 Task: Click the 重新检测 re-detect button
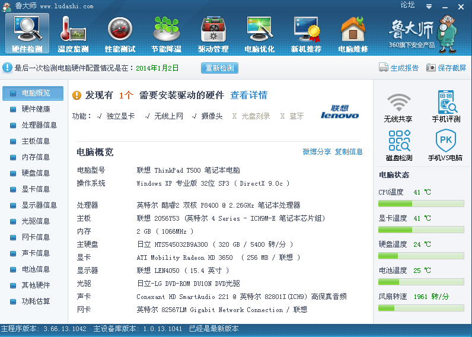point(219,68)
